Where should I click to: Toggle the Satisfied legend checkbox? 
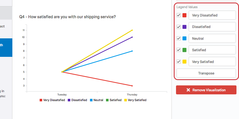tap(179, 50)
